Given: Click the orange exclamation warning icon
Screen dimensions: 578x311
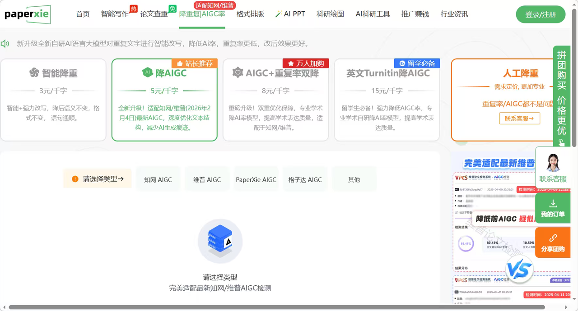Looking at the screenshot, I should click(x=75, y=179).
